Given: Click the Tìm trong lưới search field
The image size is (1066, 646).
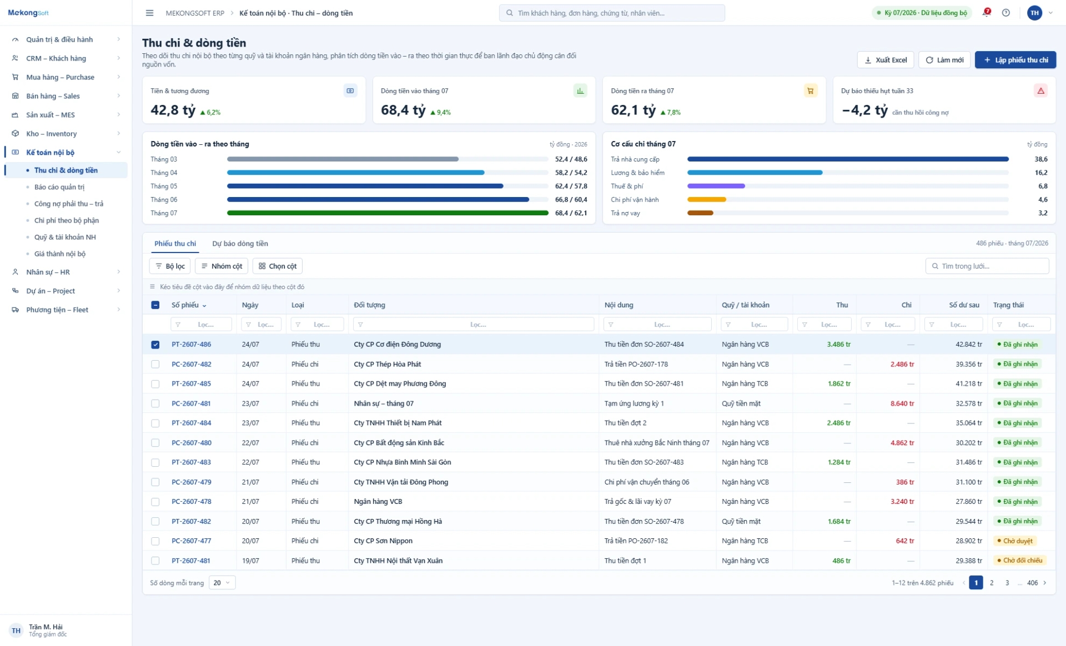Looking at the screenshot, I should [x=987, y=266].
